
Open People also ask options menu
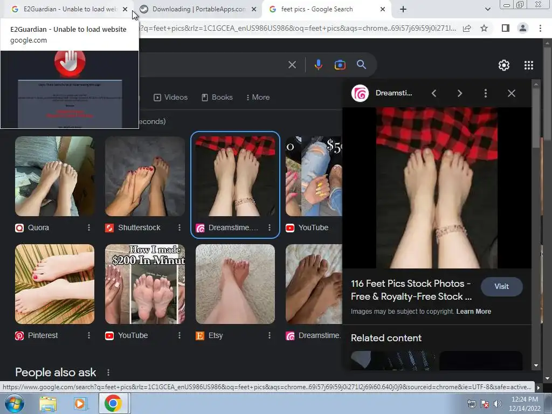click(x=108, y=372)
